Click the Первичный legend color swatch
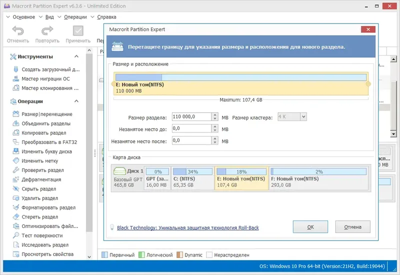 pos(104,255)
